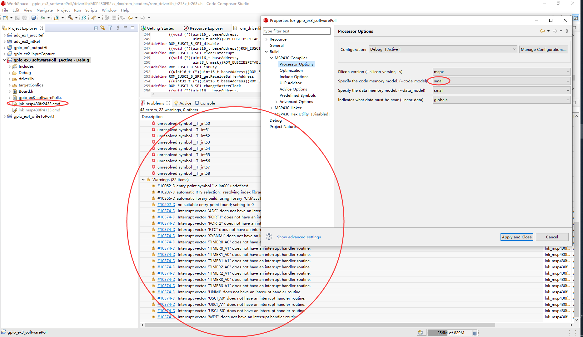Open #10374-D link for TIMER0_A0 vector
This screenshot has width=583, height=337.
click(x=166, y=242)
